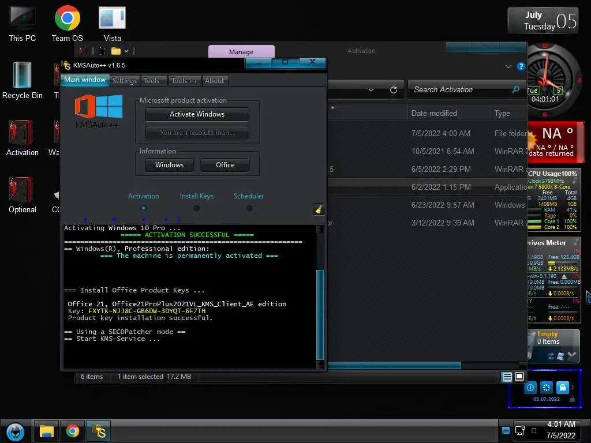This screenshot has width=591, height=443.
Task: Click the CPU Usage gadget header
Action: [x=552, y=174]
